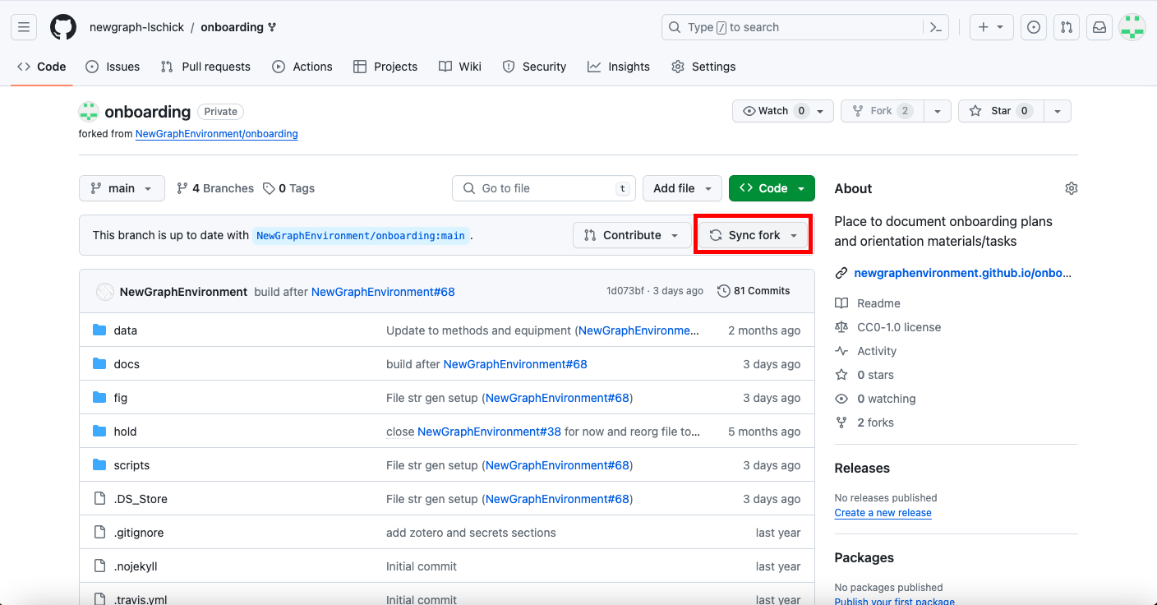Open 'add zotero and secrets sections' commit message

pyautogui.click(x=471, y=533)
